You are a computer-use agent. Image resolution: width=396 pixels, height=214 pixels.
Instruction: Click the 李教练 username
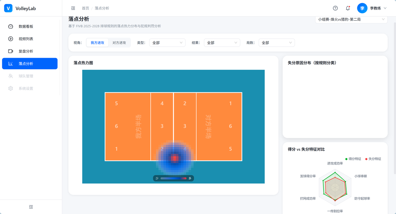(x=375, y=8)
